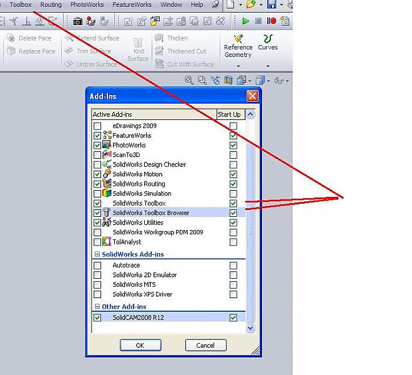Open Reference Geometry tool
This screenshot has height=375, width=412.
click(x=238, y=46)
